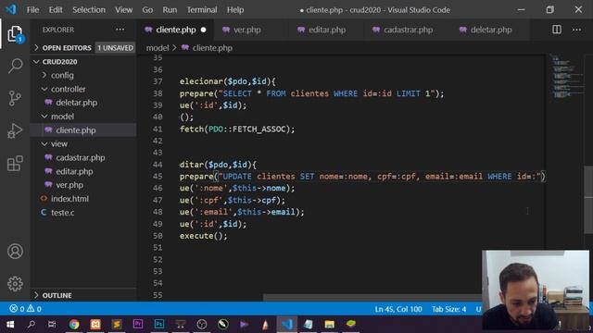Click the errors and warnings status indicator

[25, 309]
